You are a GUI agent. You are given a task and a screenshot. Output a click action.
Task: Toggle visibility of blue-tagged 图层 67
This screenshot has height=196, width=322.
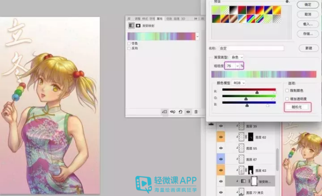pos(221,159)
